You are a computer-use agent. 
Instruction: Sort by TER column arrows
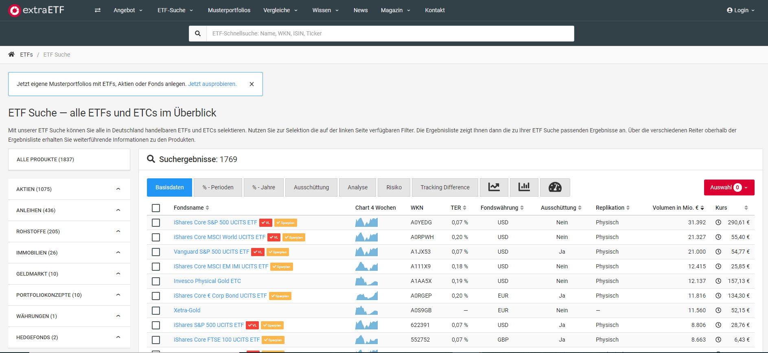(x=464, y=208)
